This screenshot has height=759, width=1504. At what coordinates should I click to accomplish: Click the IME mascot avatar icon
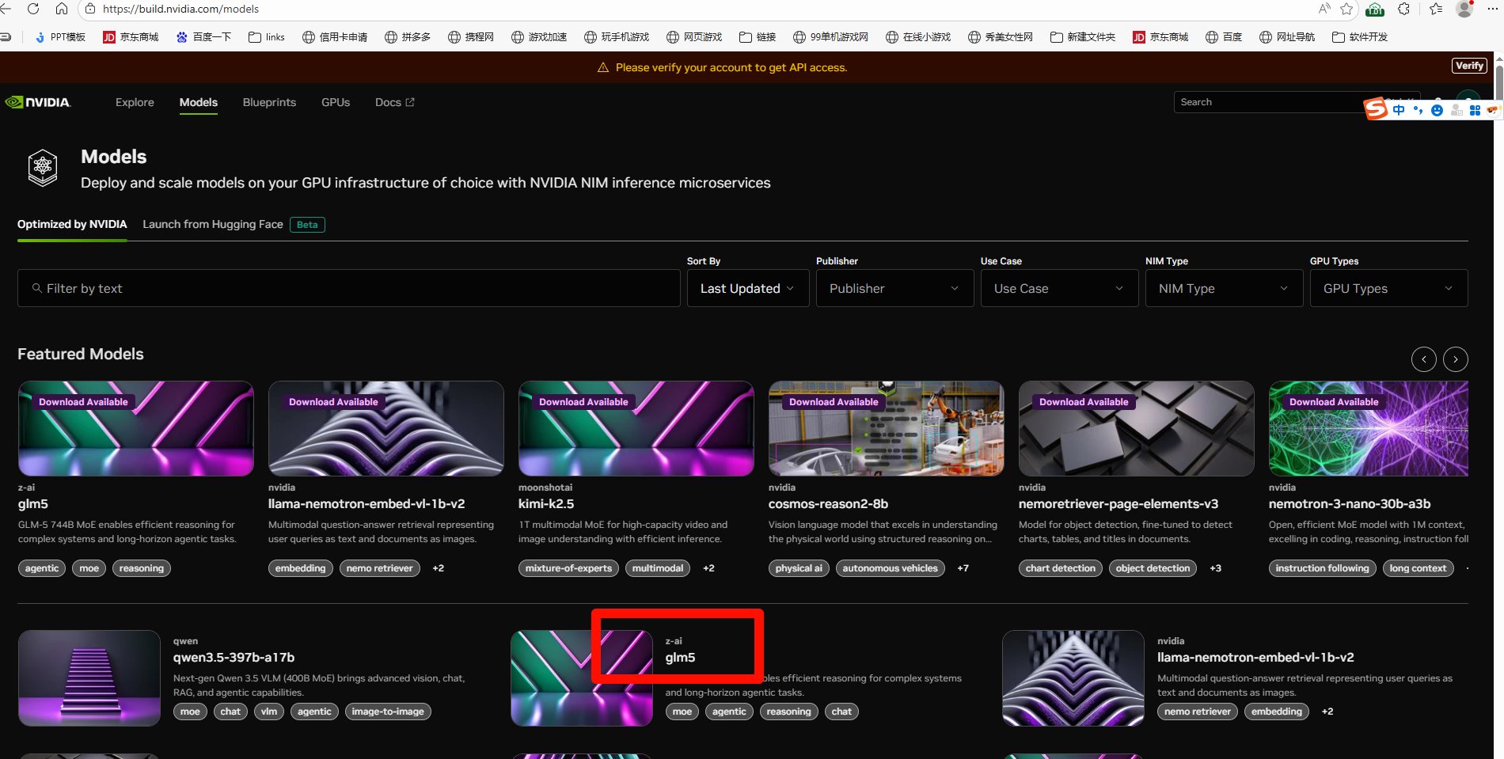click(1493, 110)
